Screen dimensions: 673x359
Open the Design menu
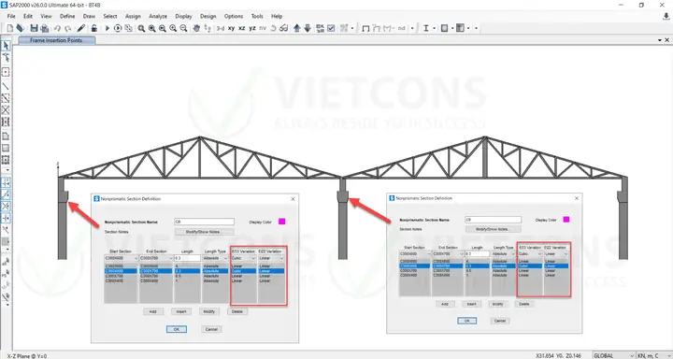208,16
